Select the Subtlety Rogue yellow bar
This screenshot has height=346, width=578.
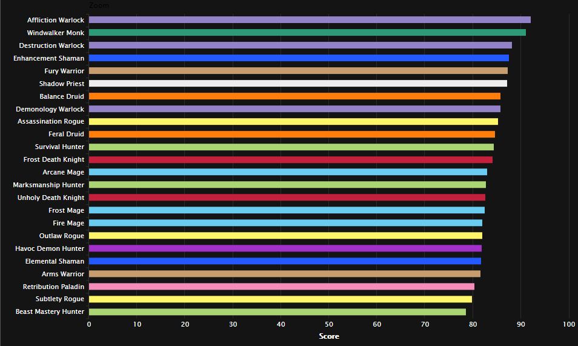pyautogui.click(x=281, y=299)
